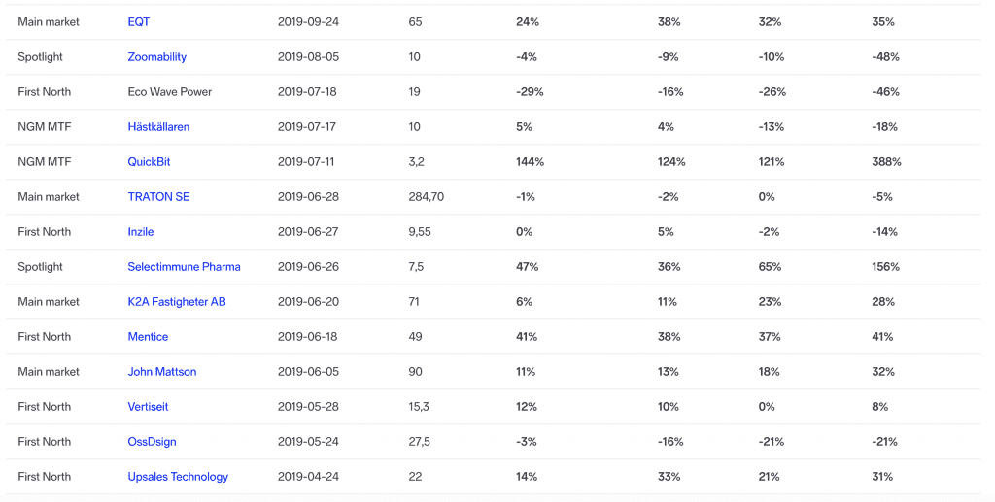
Task: Open the Mentice link
Action: tap(148, 337)
